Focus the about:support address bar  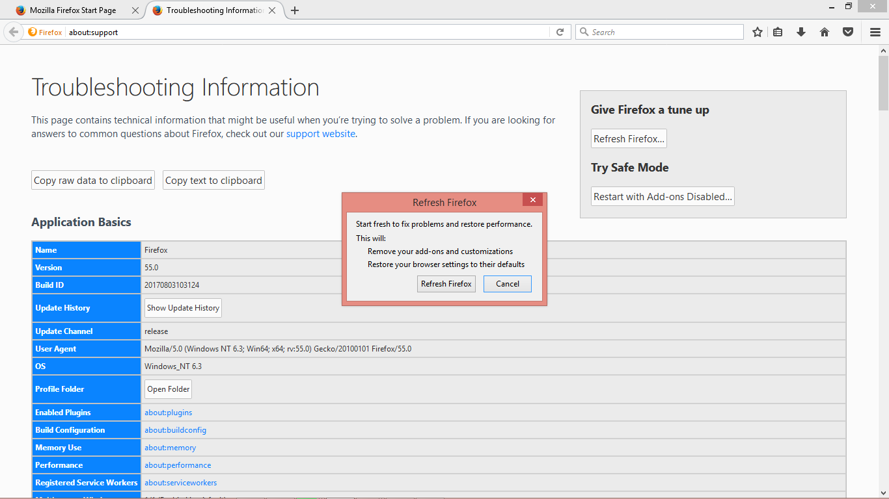[308, 32]
